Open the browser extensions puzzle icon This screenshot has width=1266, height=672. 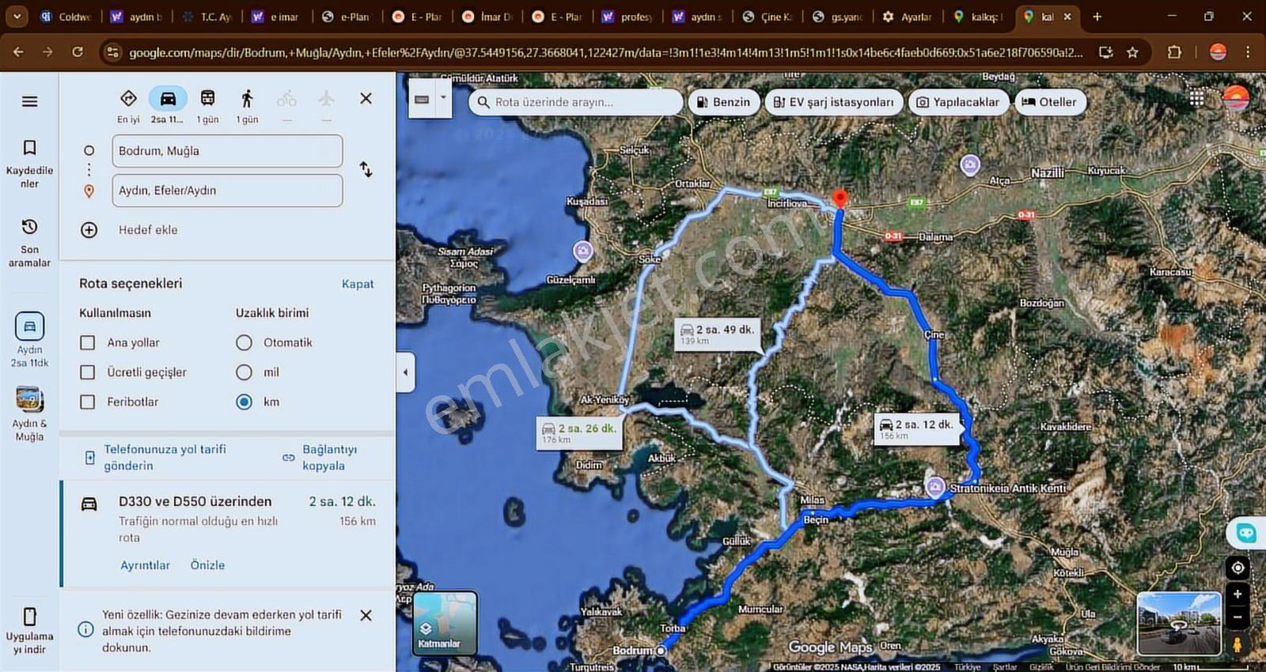tap(1174, 52)
